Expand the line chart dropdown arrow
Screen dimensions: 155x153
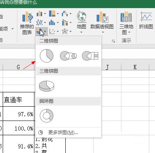[x=45, y=23]
